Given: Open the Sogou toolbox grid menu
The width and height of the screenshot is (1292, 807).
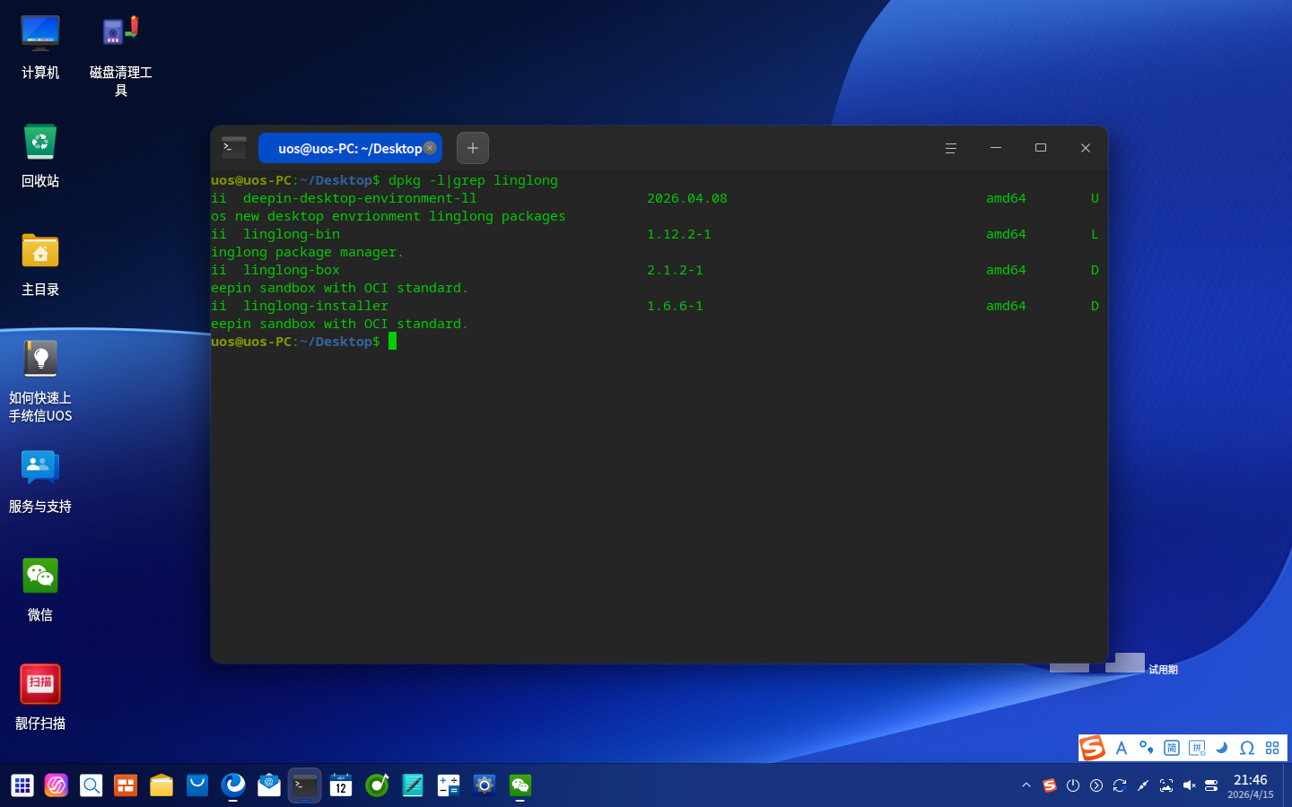Looking at the screenshot, I should 1272,748.
